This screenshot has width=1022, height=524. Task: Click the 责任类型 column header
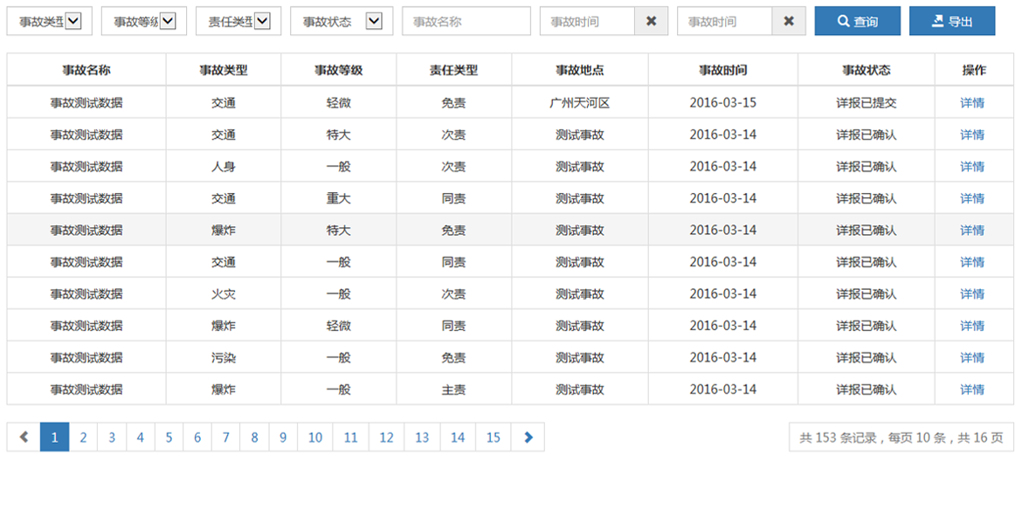tap(453, 71)
